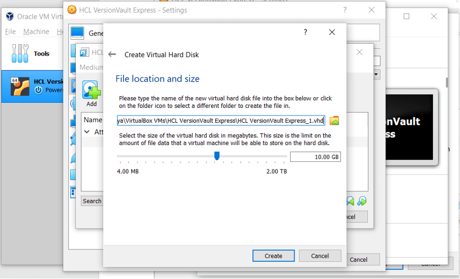
Task: Go back with the wizard arrow
Action: coord(112,54)
